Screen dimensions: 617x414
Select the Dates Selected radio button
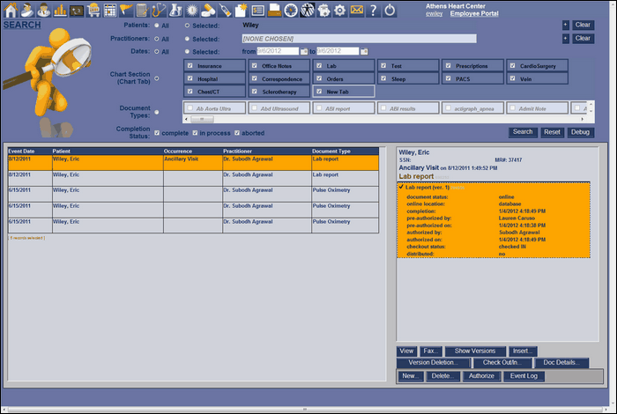(x=187, y=51)
